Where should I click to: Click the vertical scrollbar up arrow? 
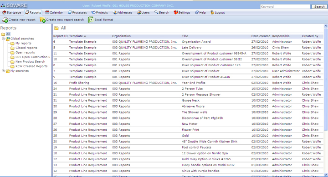326,26
